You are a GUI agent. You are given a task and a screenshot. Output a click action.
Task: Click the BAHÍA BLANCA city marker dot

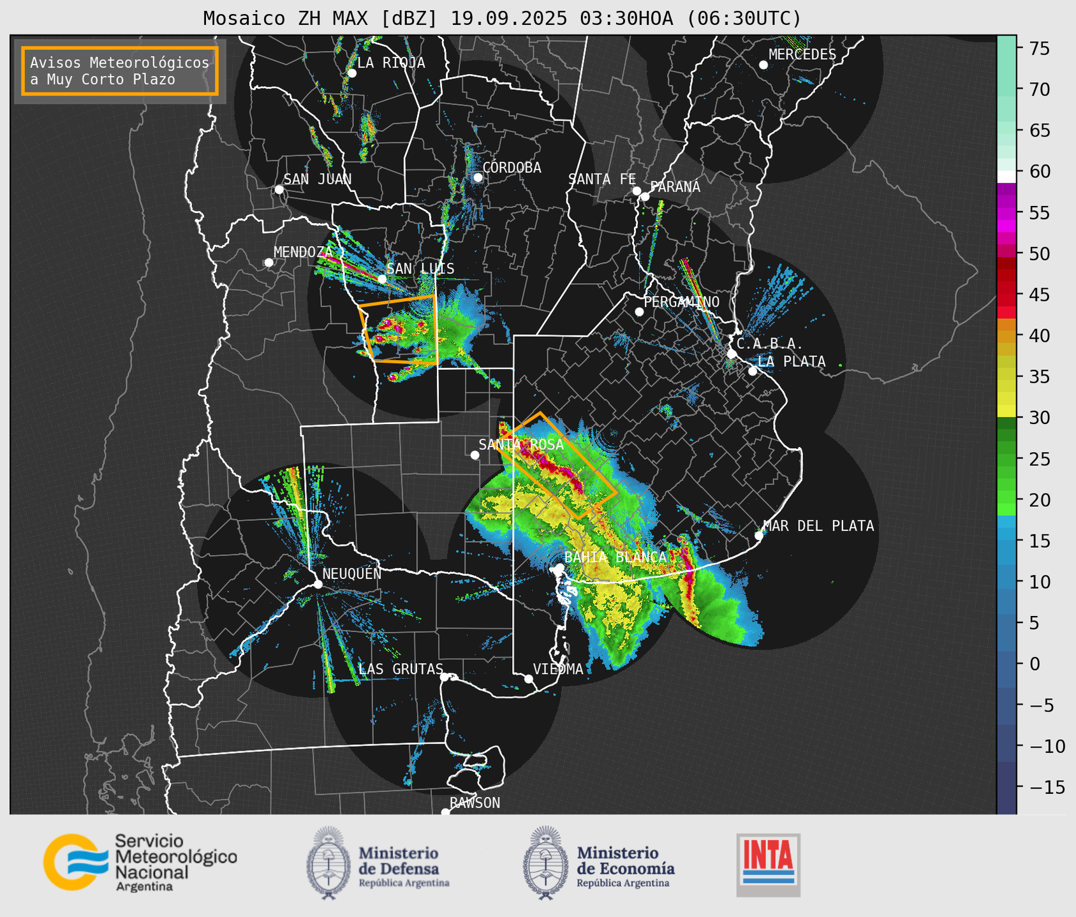(559, 568)
